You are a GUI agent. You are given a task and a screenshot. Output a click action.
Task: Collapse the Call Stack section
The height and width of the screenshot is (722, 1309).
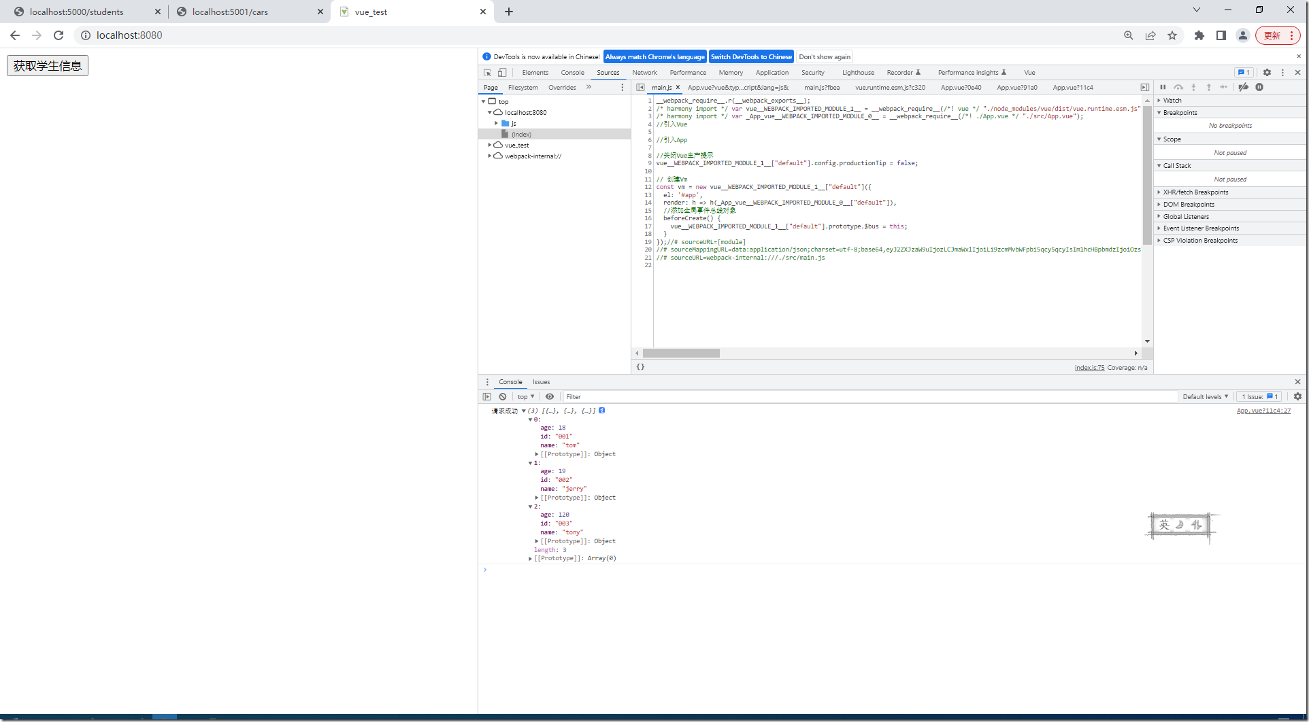(1176, 166)
